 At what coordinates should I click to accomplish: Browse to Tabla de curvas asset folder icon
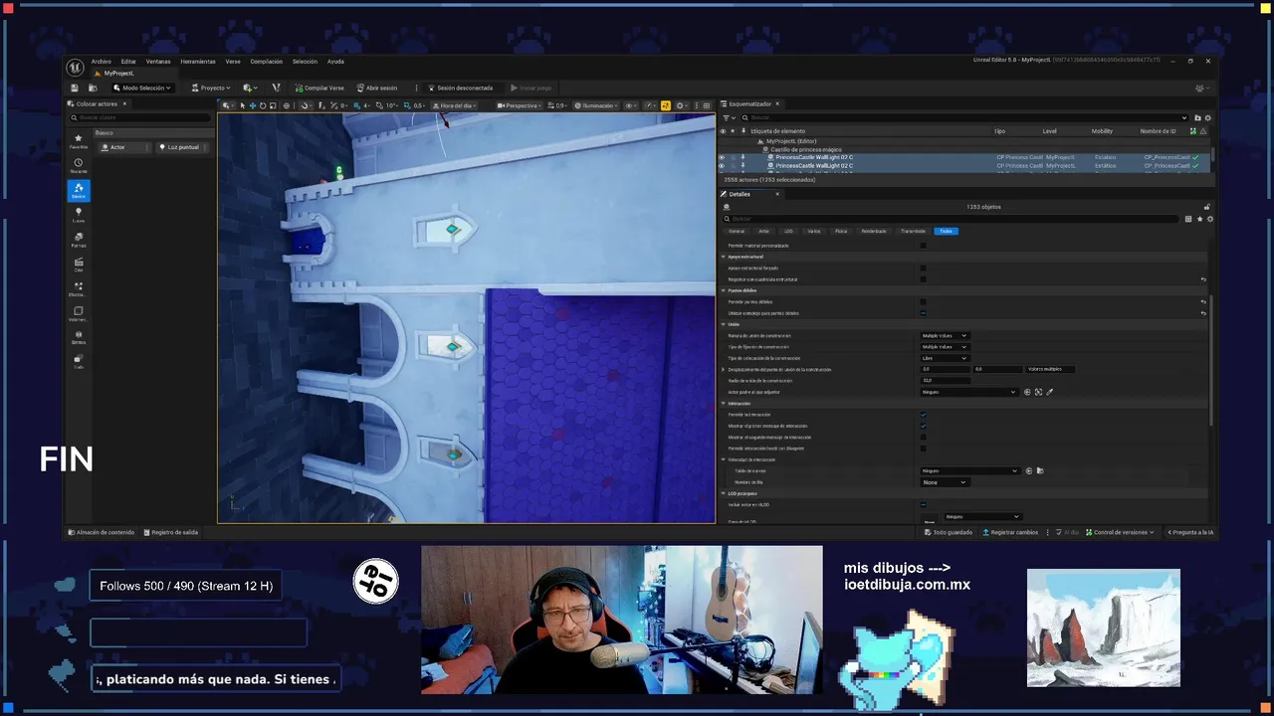[x=1039, y=470]
